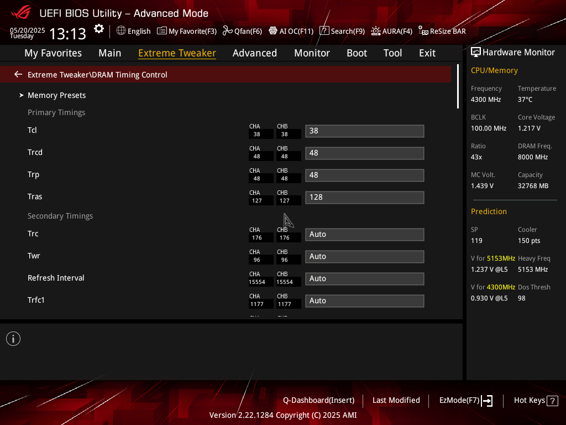The image size is (566, 425).
Task: Click the Cooler 150 pts value
Action: click(x=529, y=241)
